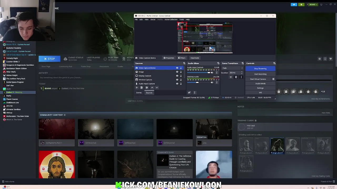Open Audio Input Capture mixer options menu
This screenshot has width=337, height=189.
tap(217, 73)
